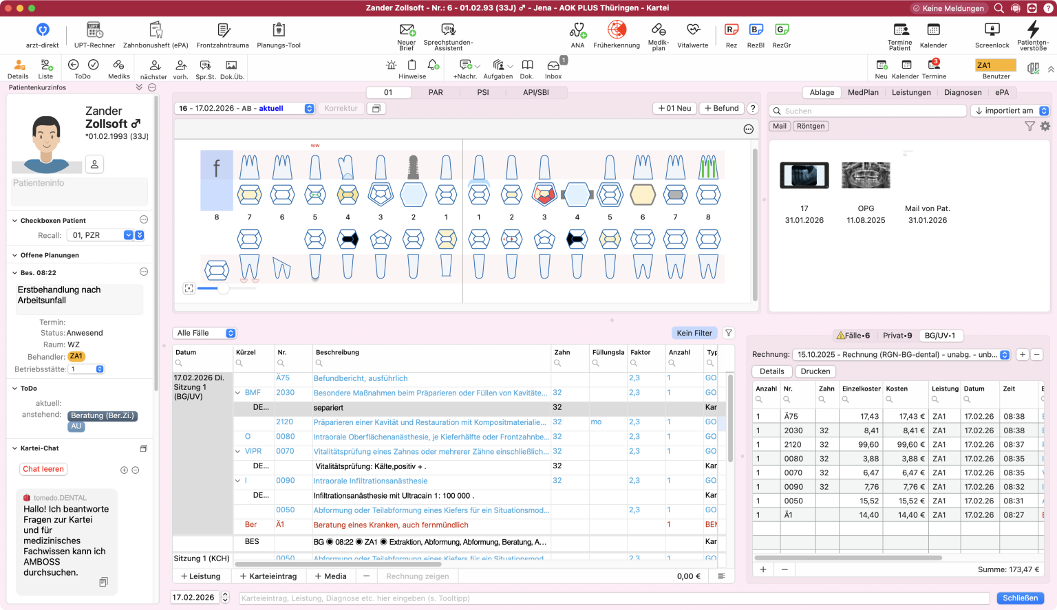Image resolution: width=1057 pixels, height=610 pixels.
Task: Click the tooth chart zoom slider
Action: (x=223, y=289)
